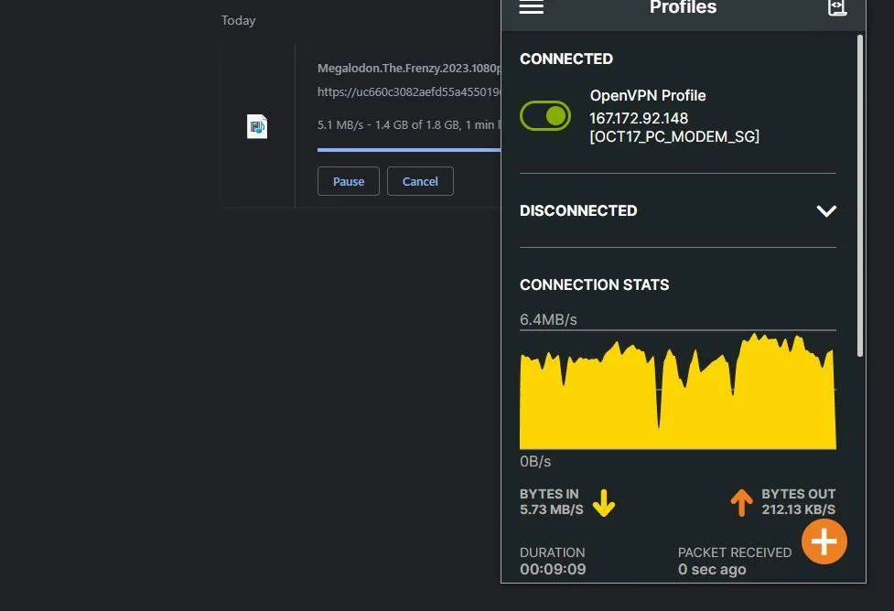The height and width of the screenshot is (611, 894).
Task: Pause the Megalodon download
Action: pos(349,181)
